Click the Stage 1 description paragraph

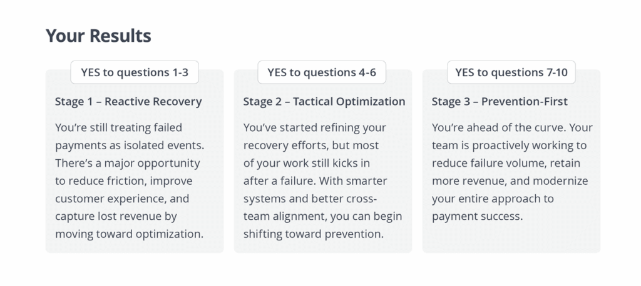pyautogui.click(x=129, y=180)
